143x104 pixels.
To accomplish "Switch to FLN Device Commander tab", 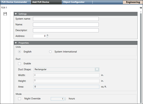I will [14, 2].
